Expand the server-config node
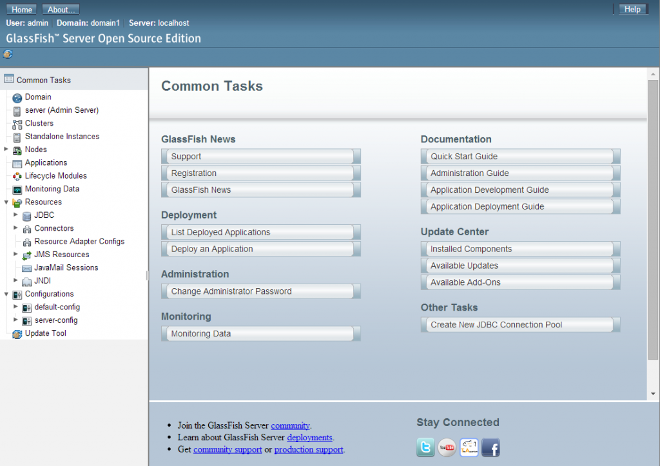 tap(15, 320)
